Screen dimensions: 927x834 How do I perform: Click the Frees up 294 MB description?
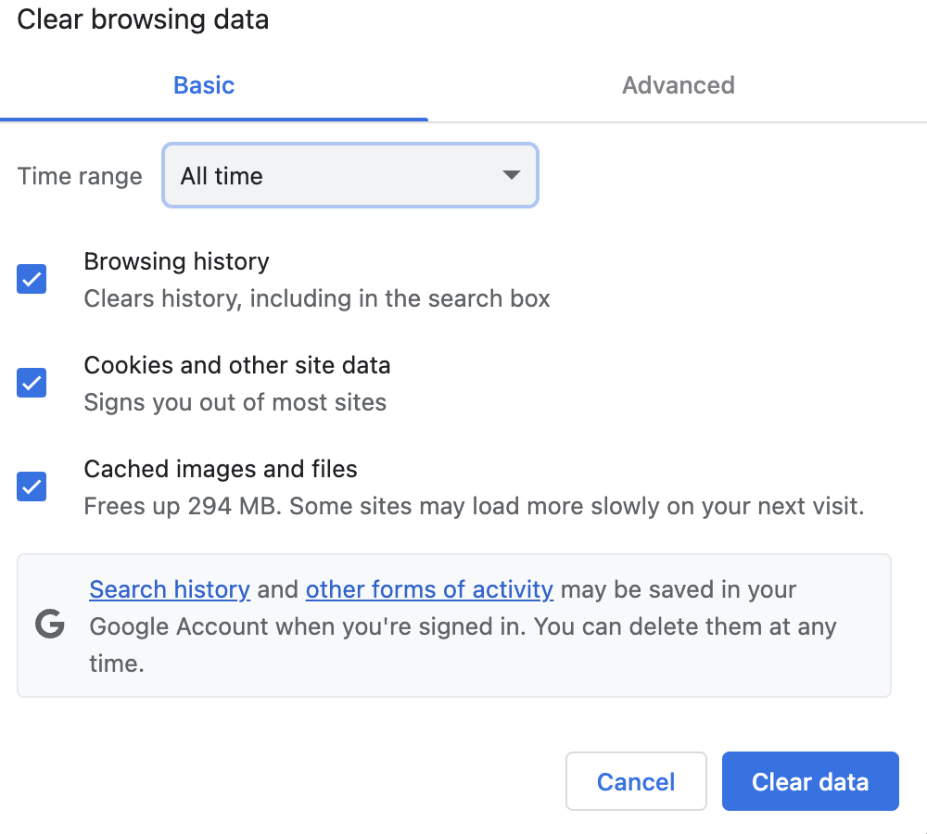pos(473,507)
